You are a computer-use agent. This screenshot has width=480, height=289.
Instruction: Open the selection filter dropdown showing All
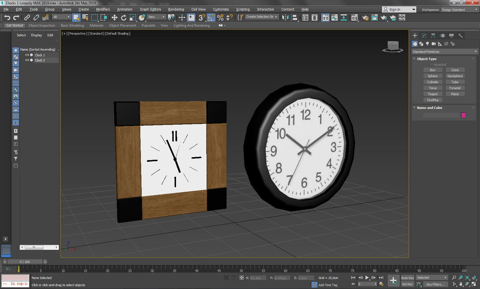click(x=61, y=17)
